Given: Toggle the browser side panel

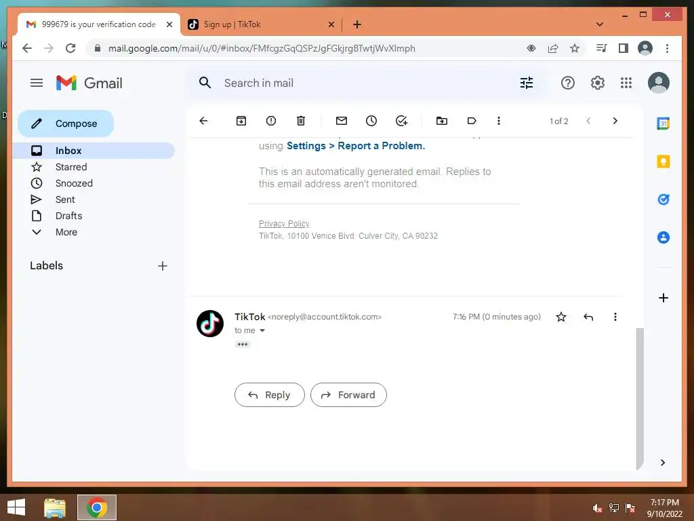Looking at the screenshot, I should (x=624, y=48).
